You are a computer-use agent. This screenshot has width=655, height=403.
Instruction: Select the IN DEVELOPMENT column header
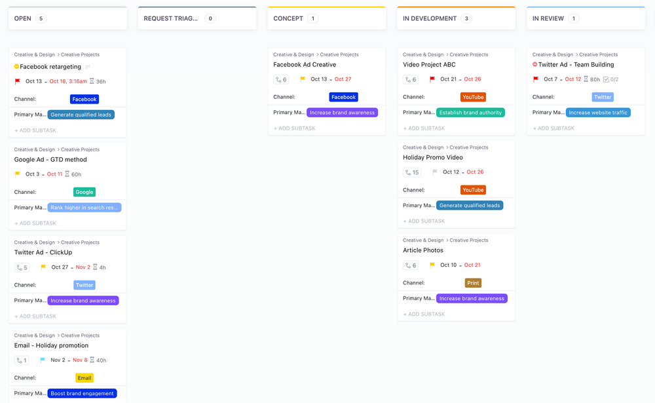click(430, 18)
